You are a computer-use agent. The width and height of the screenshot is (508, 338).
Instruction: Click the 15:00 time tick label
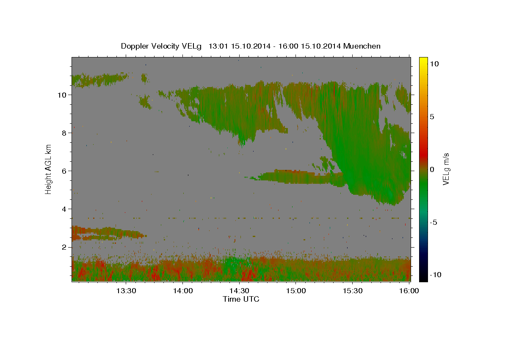coord(296,291)
